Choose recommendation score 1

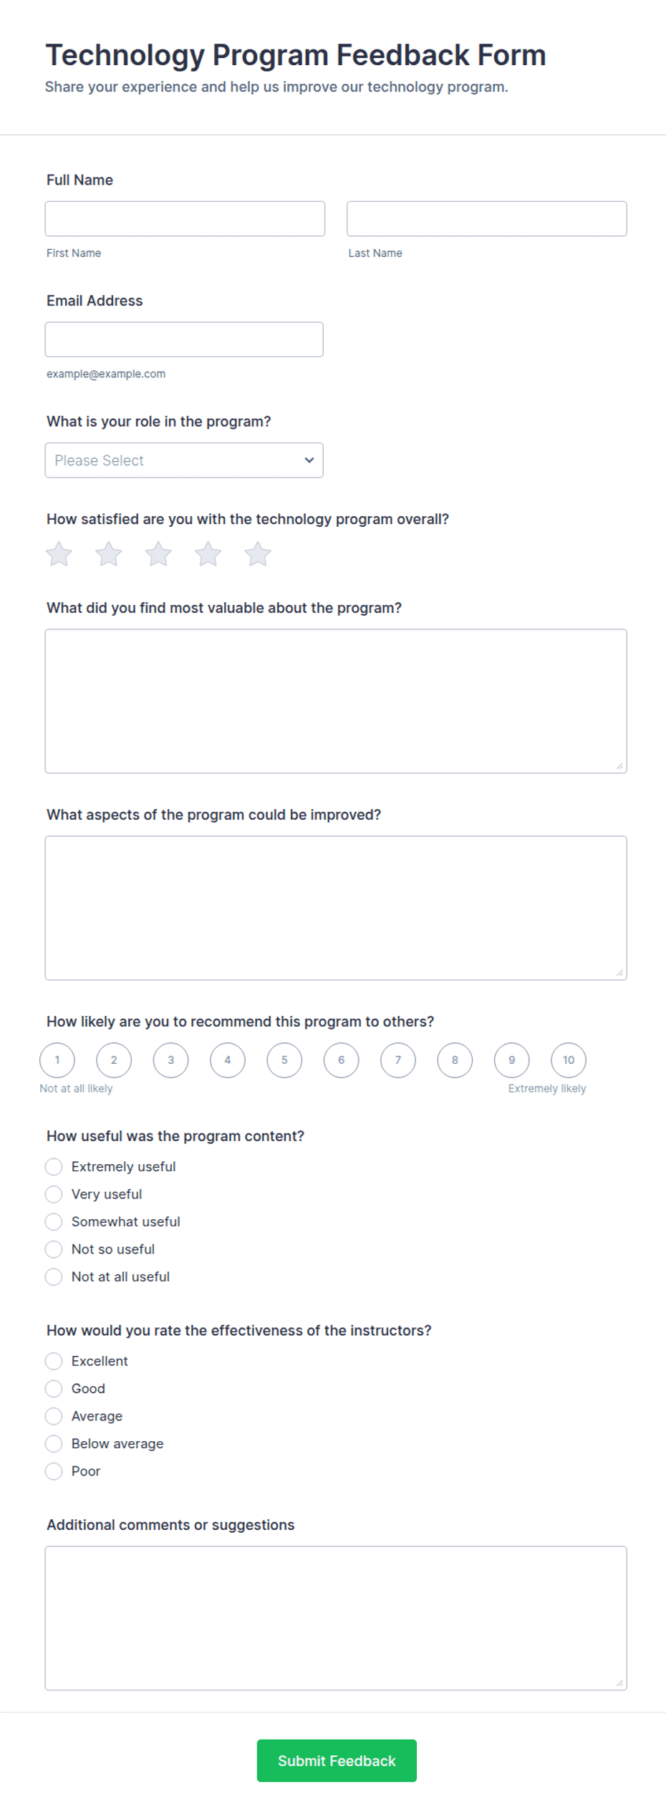57,1060
